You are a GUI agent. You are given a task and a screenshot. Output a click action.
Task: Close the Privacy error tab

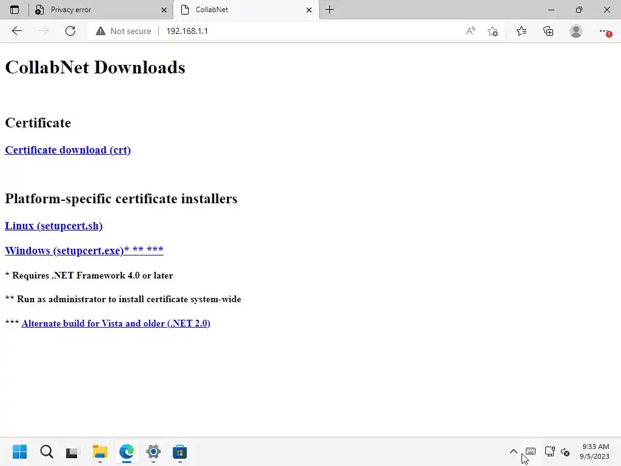pos(164,10)
